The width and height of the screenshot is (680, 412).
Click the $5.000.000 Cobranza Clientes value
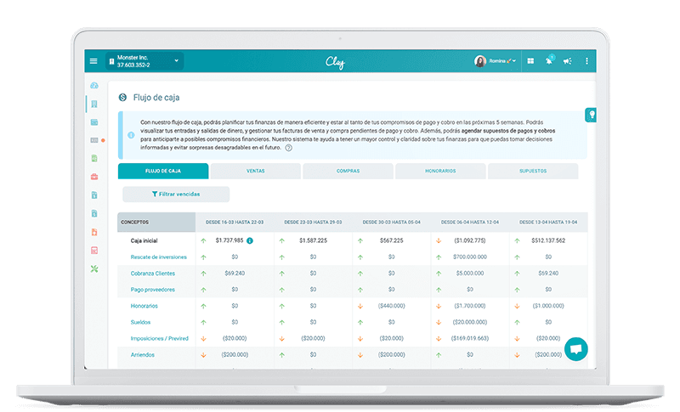point(470,274)
